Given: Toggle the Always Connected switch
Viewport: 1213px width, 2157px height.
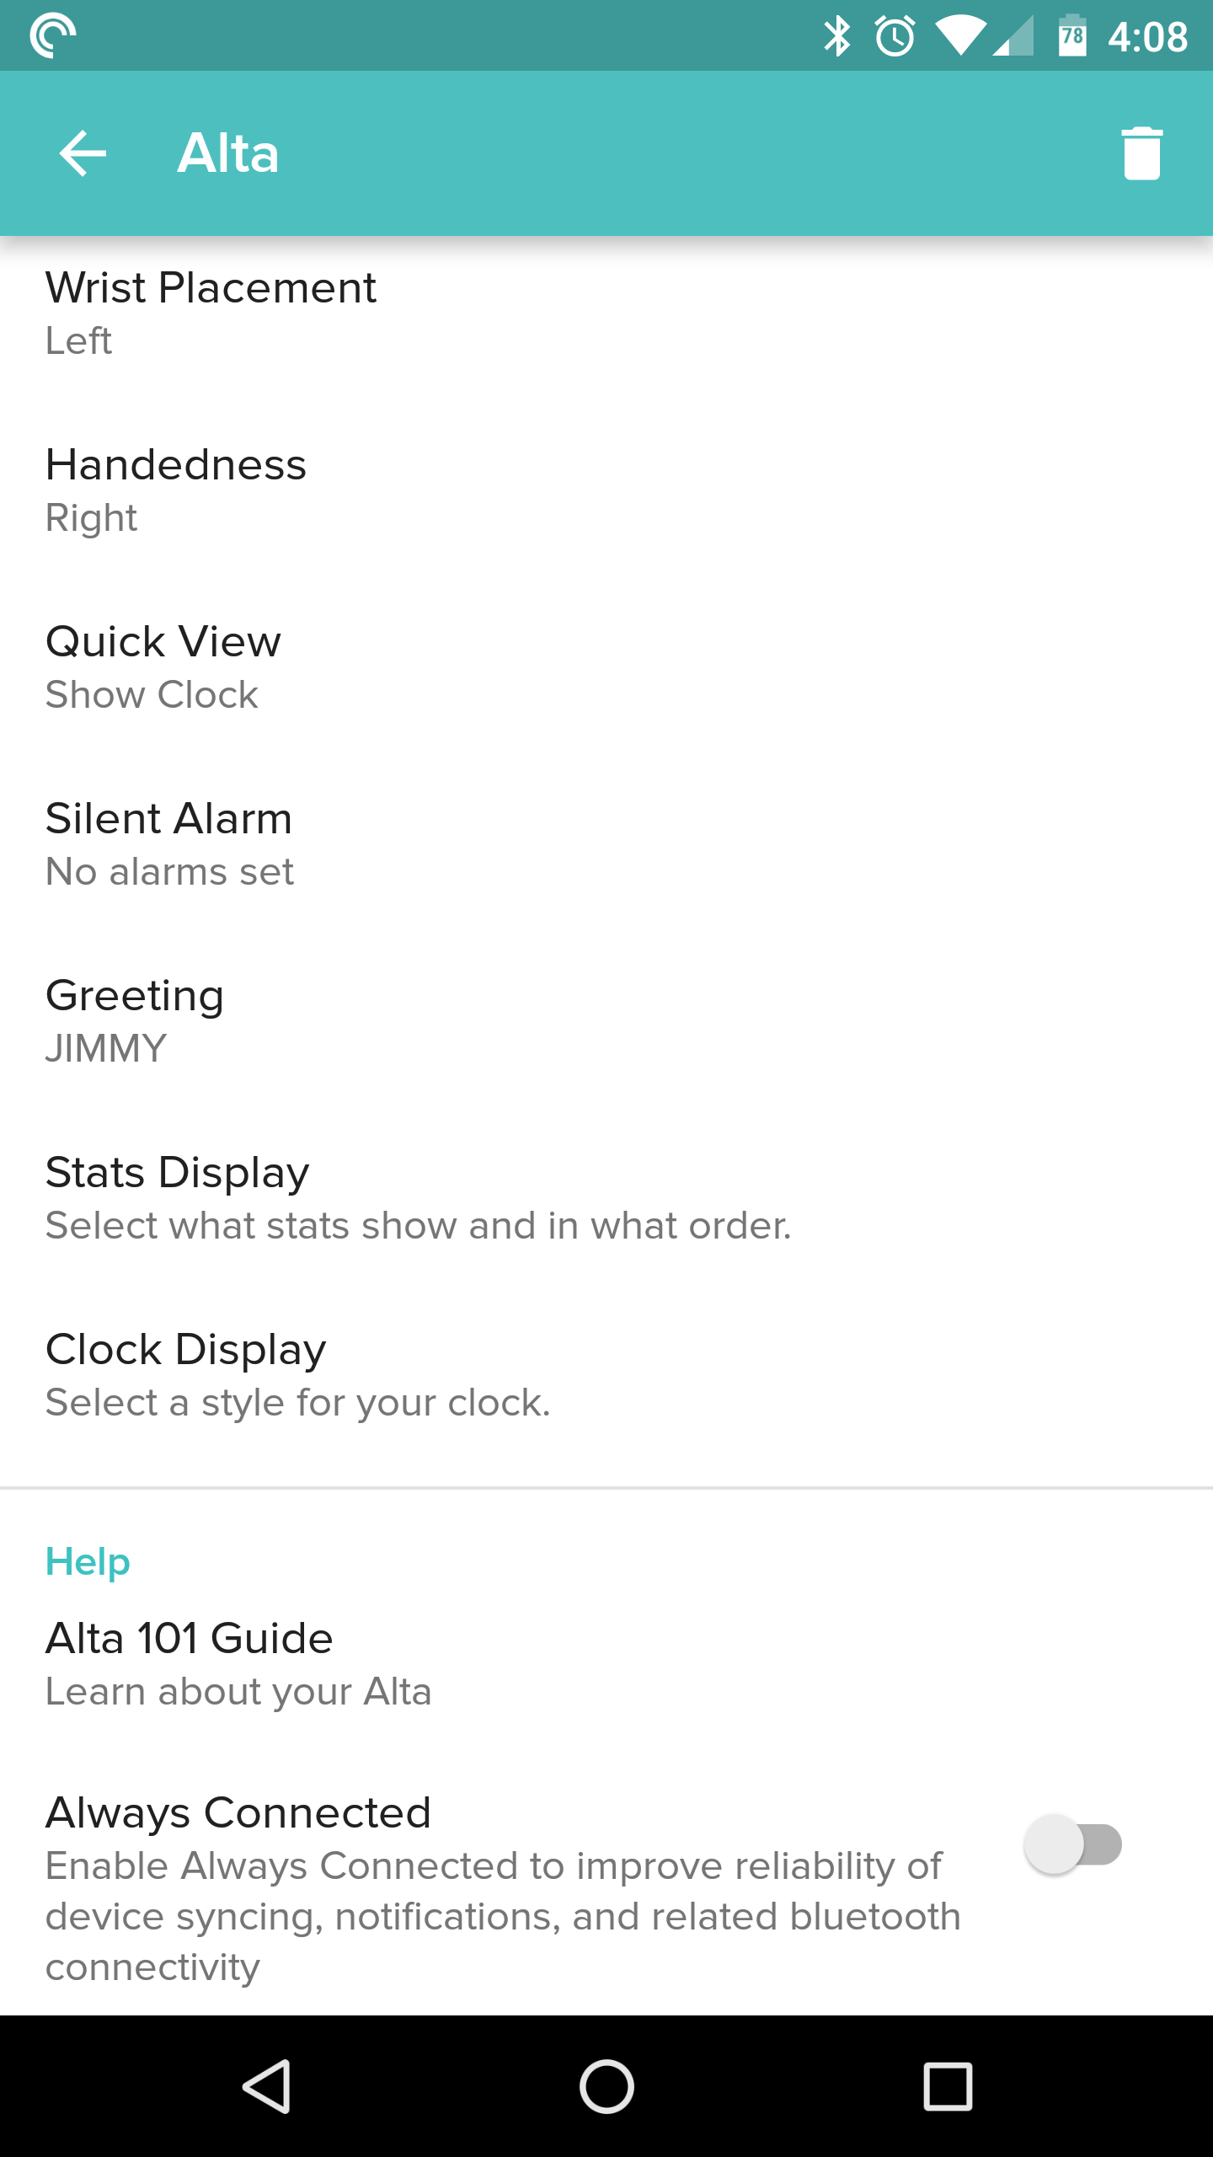Looking at the screenshot, I should click(1072, 1844).
